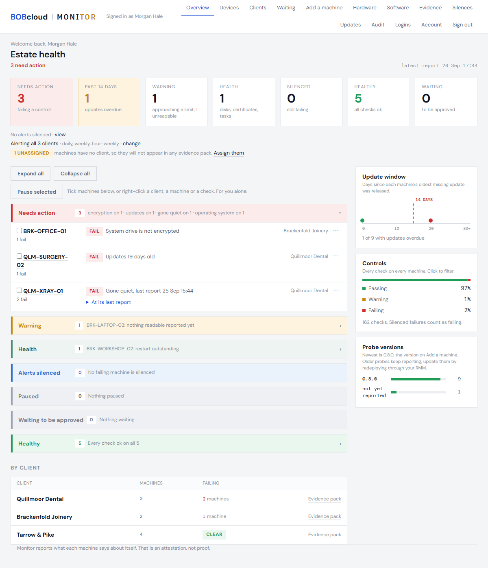Open the Hardware tab
The image size is (488, 568).
tap(365, 8)
